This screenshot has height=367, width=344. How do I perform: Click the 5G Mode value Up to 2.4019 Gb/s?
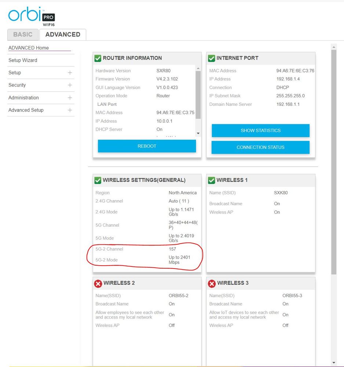(x=181, y=238)
